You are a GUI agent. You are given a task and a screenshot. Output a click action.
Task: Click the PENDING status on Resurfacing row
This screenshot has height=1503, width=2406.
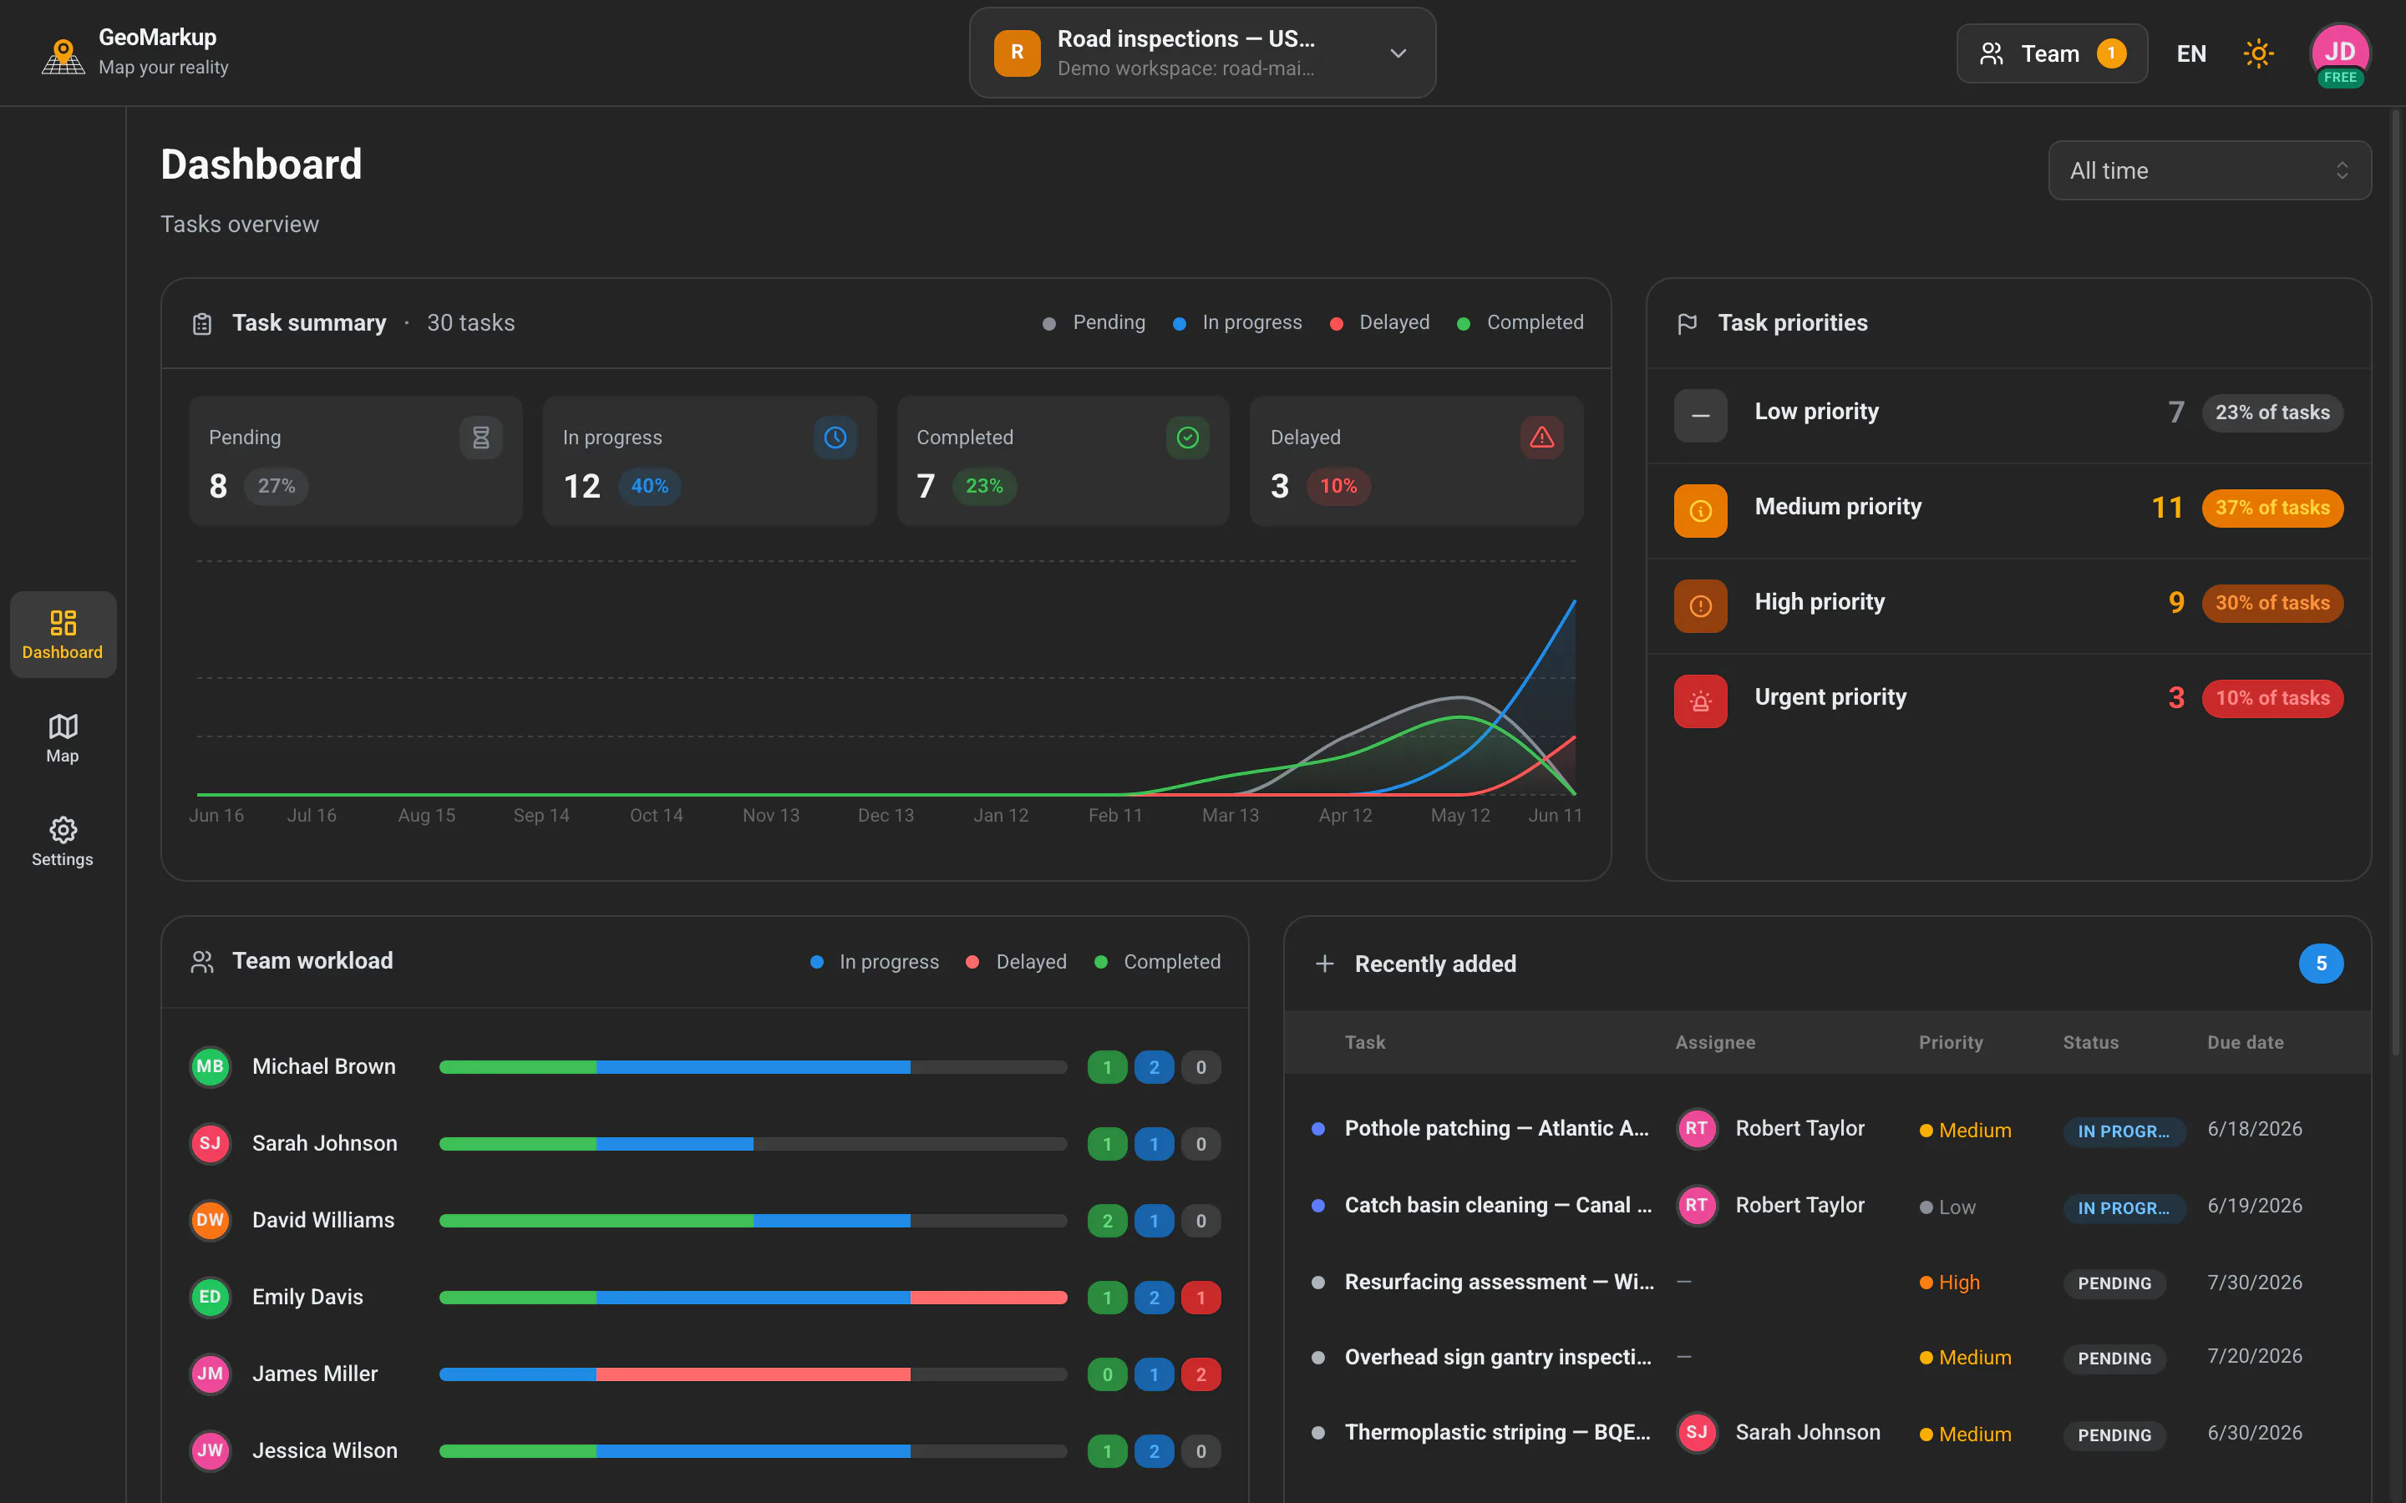coord(2114,1284)
